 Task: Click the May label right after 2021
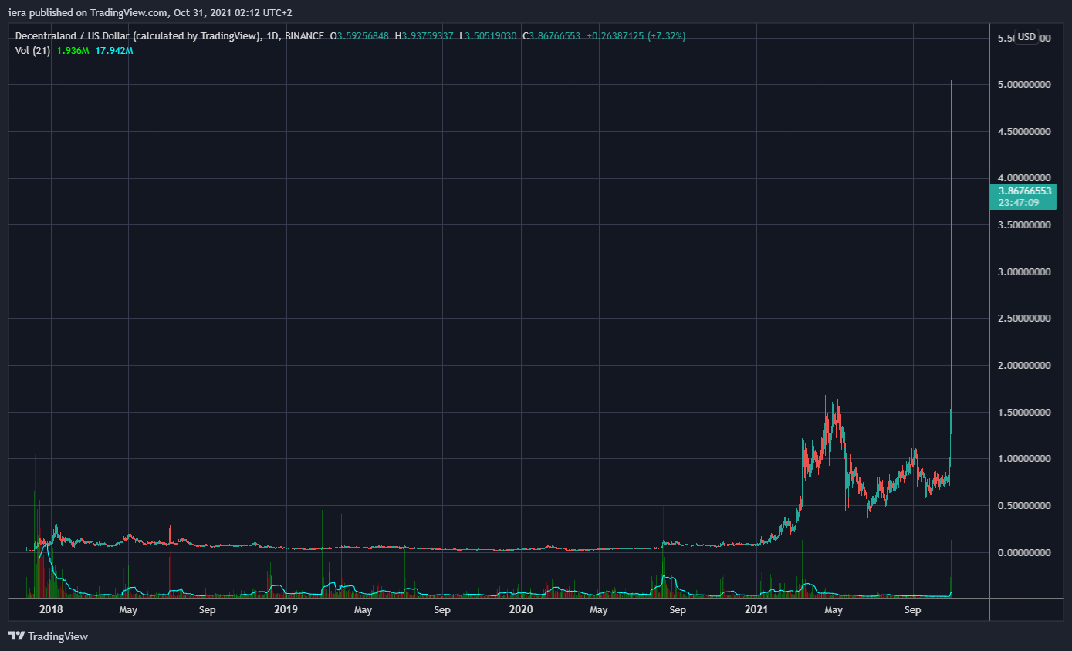click(x=834, y=610)
